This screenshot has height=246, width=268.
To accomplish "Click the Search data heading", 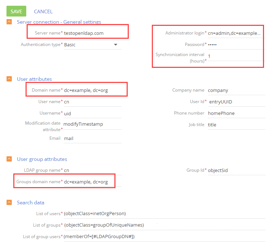I will coord(31,203).
